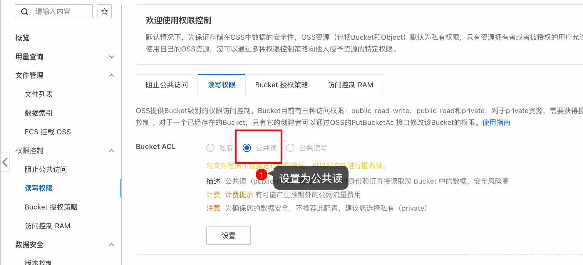Collapse the sidebar with left arrow handle

coord(5,162)
